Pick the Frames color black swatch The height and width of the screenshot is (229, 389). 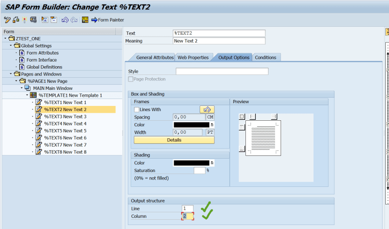pyautogui.click(x=191, y=125)
